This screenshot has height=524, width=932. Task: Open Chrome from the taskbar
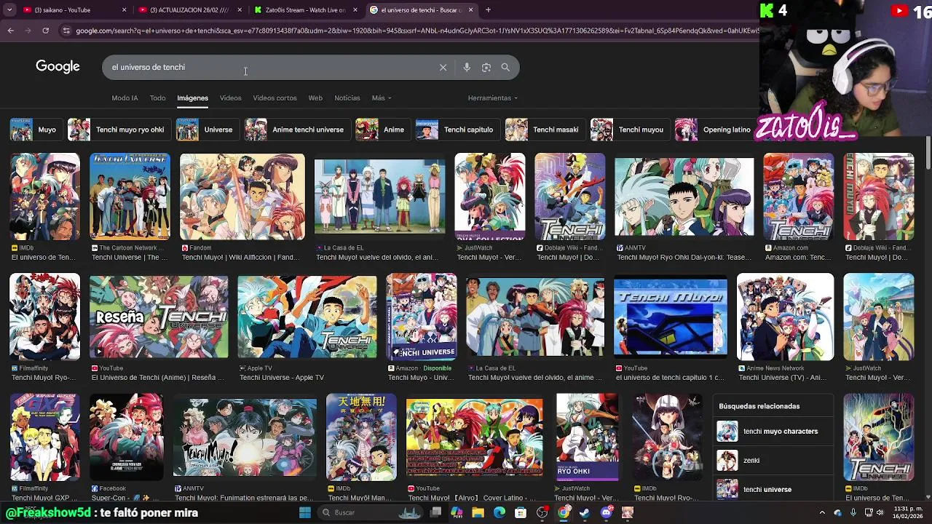(x=564, y=512)
